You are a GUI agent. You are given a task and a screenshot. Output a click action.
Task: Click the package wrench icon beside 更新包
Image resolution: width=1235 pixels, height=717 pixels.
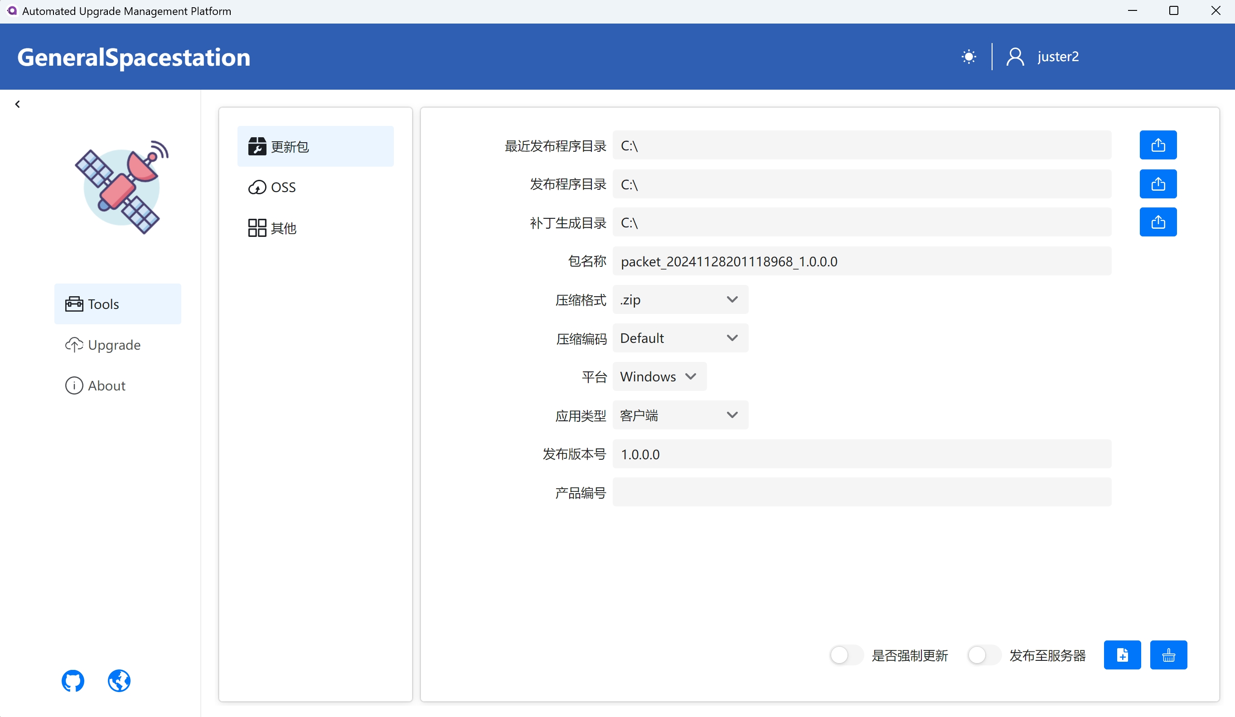tap(257, 146)
